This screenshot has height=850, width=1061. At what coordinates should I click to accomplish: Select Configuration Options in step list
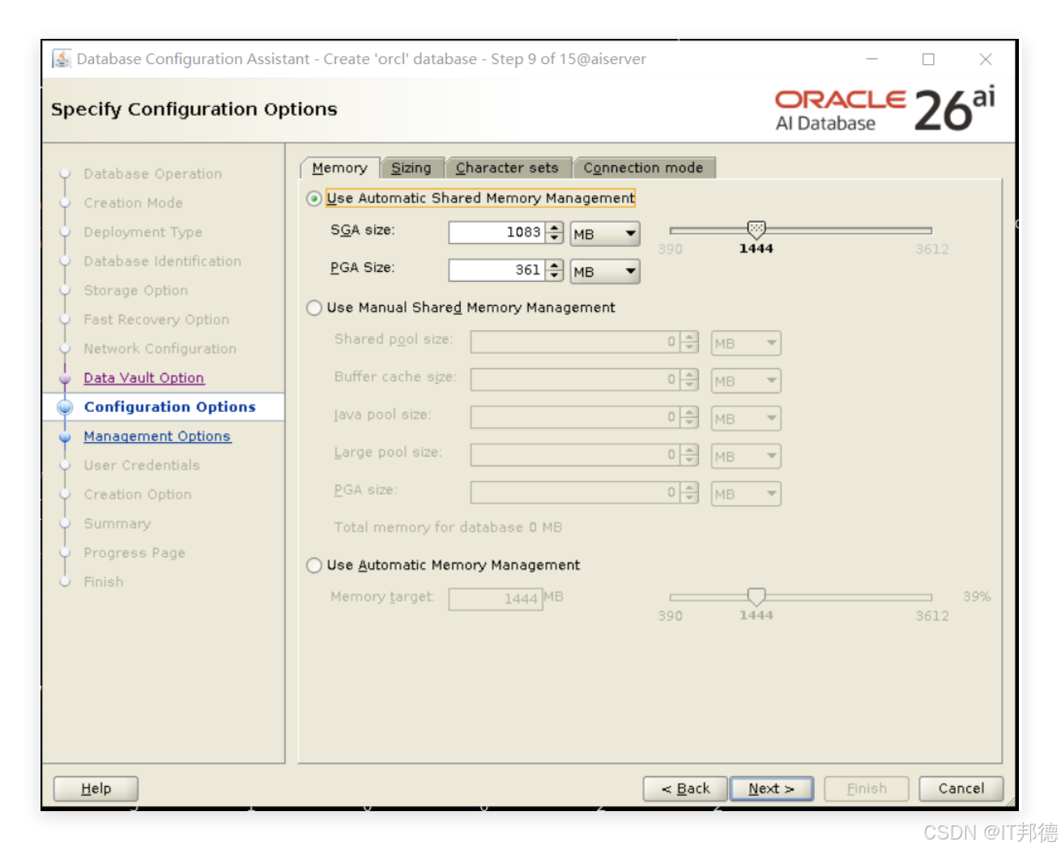tap(170, 407)
